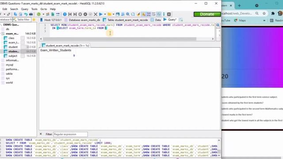
Task: Click the SQL log vertical scrollbar thumb
Action: (x=219, y=151)
